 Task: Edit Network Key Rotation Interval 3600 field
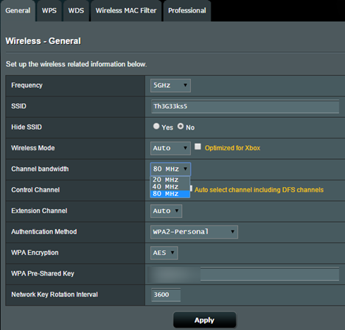click(166, 295)
